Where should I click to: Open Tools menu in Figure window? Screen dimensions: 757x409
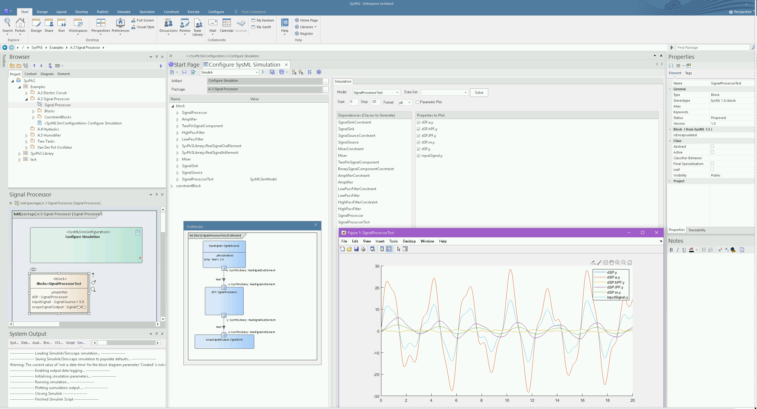393,241
